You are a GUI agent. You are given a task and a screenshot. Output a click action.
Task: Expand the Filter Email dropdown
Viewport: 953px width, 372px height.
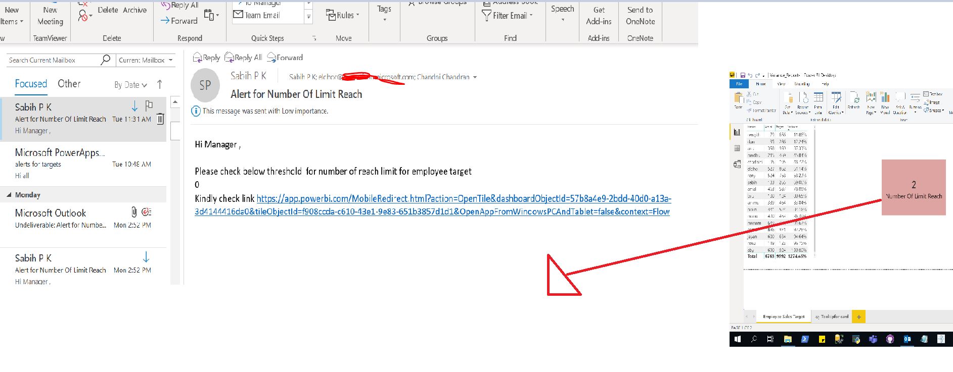coord(531,16)
